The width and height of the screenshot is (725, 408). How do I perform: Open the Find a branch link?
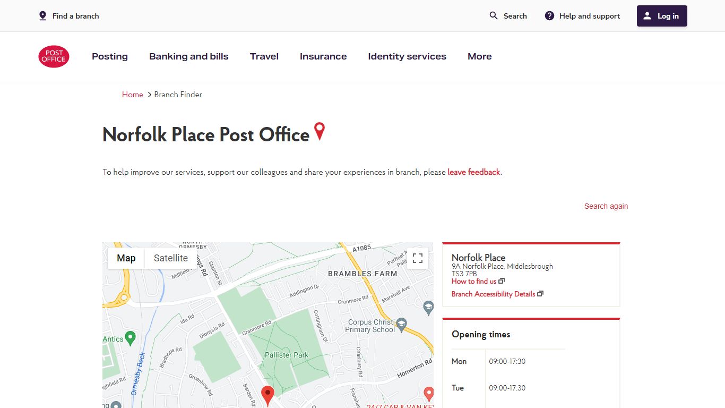76,16
